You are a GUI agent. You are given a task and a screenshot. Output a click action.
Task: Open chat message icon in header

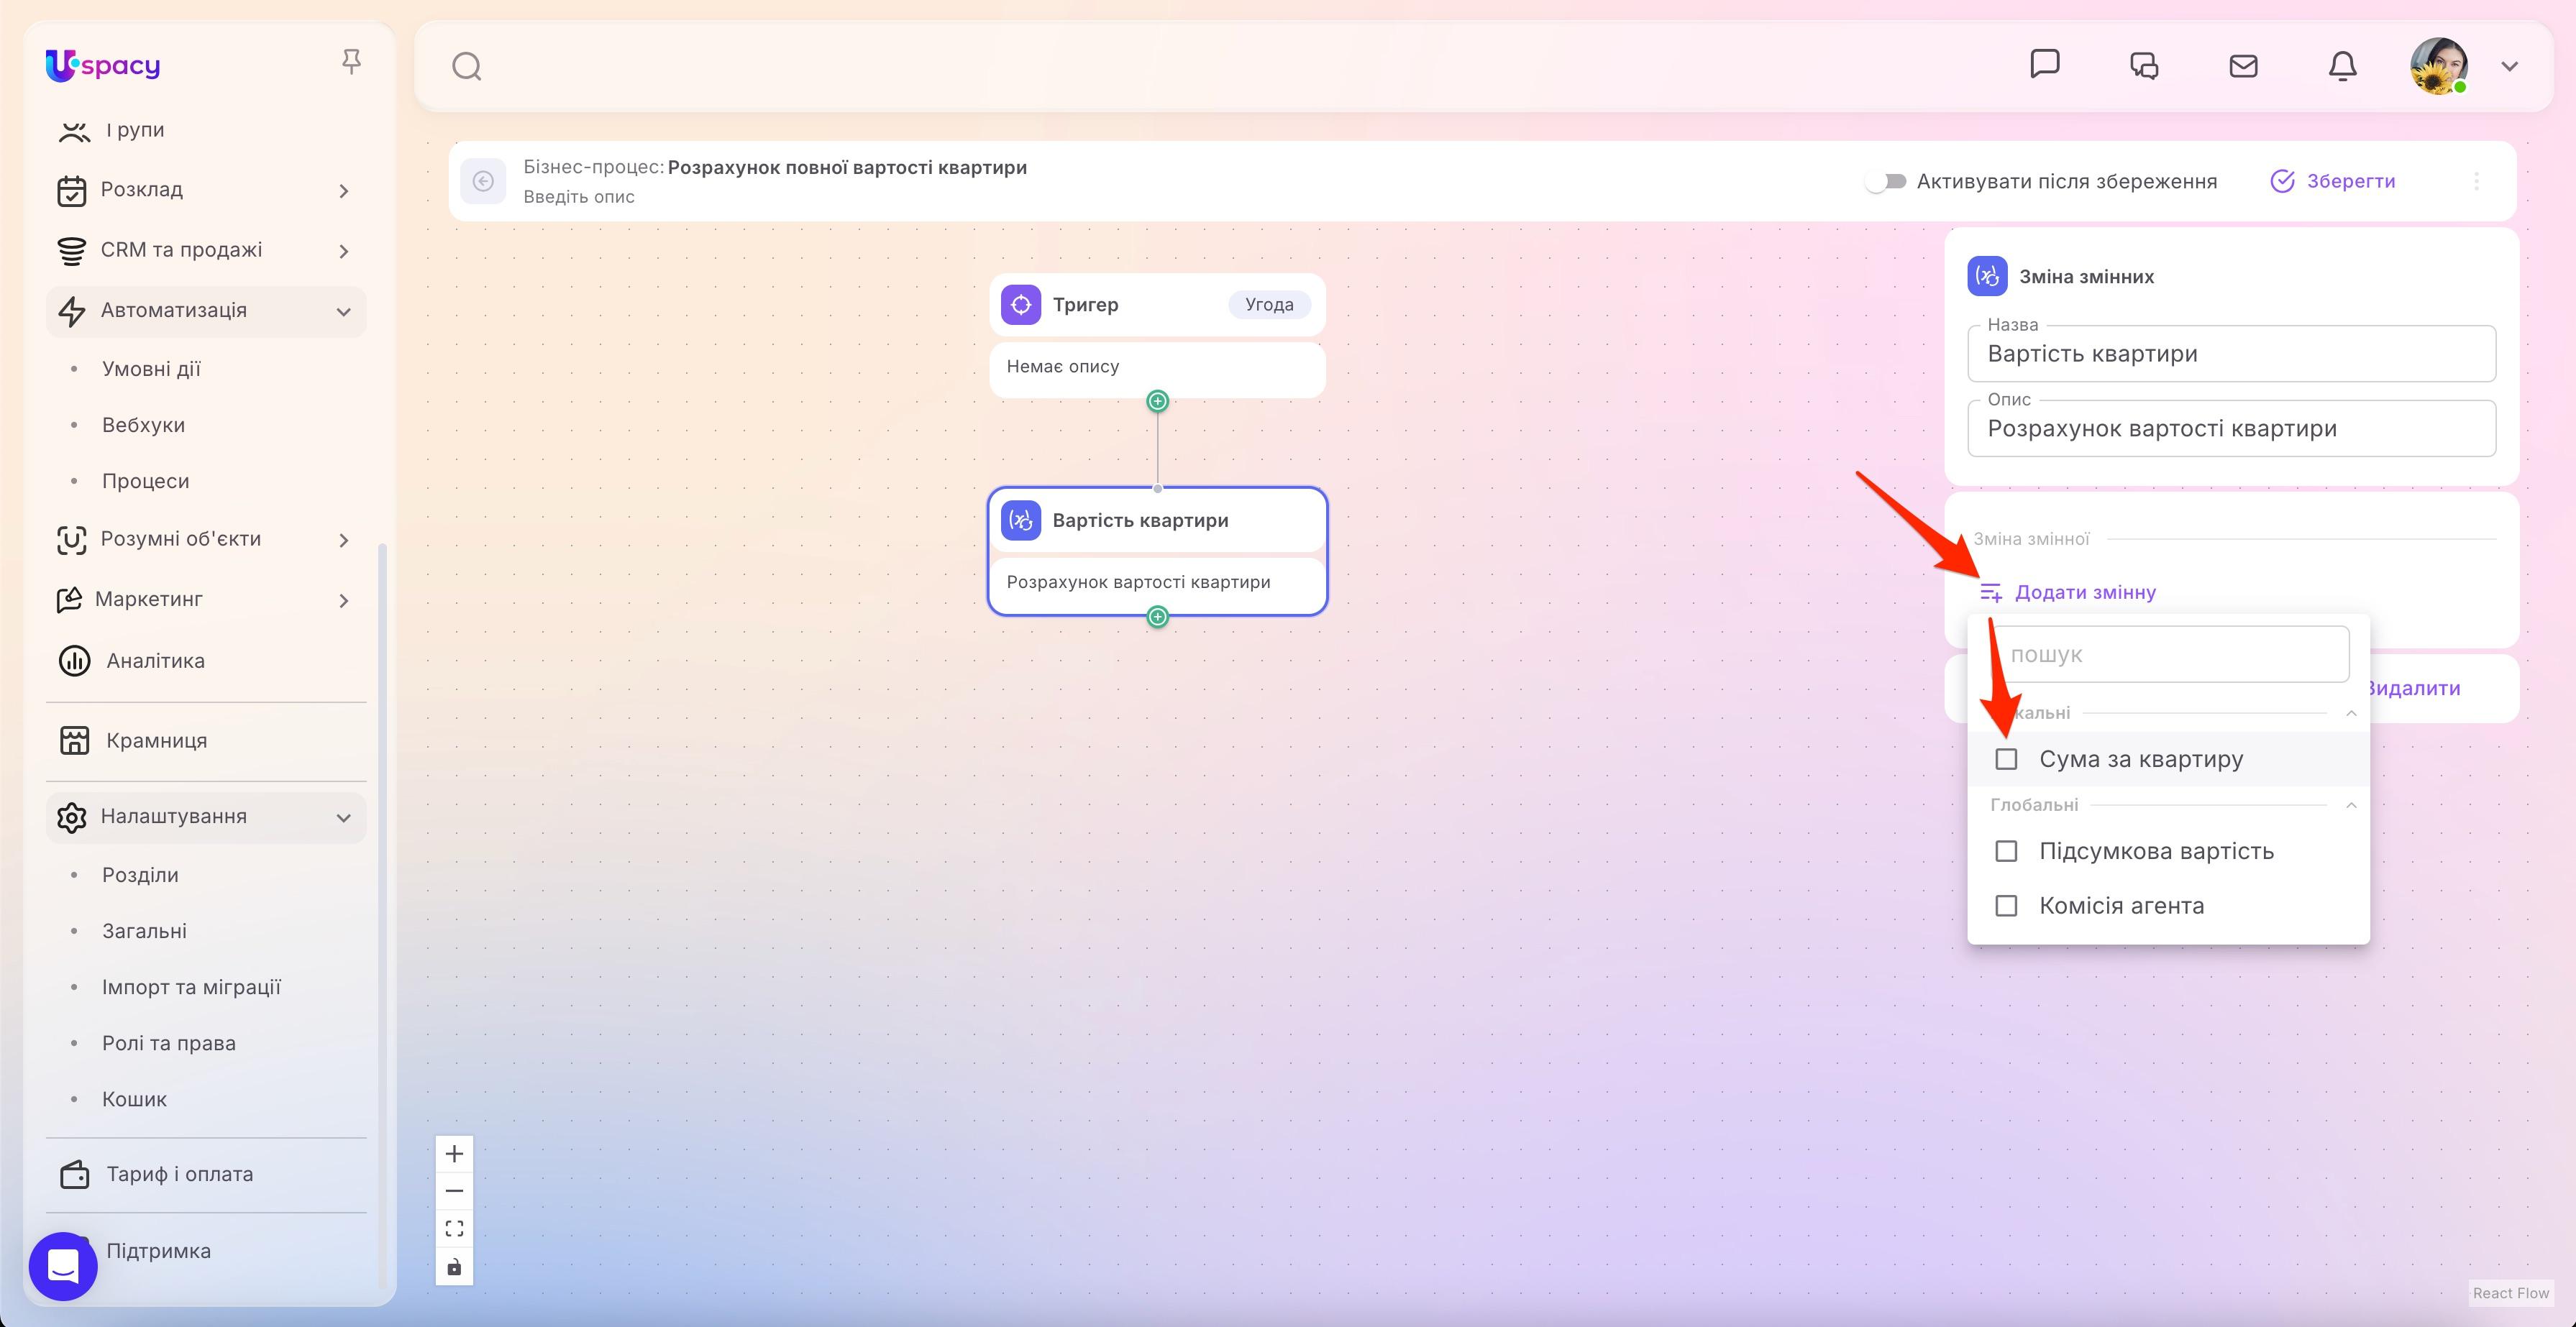click(2045, 64)
